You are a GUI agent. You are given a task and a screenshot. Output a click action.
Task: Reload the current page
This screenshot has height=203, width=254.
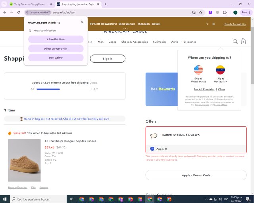(19, 13)
